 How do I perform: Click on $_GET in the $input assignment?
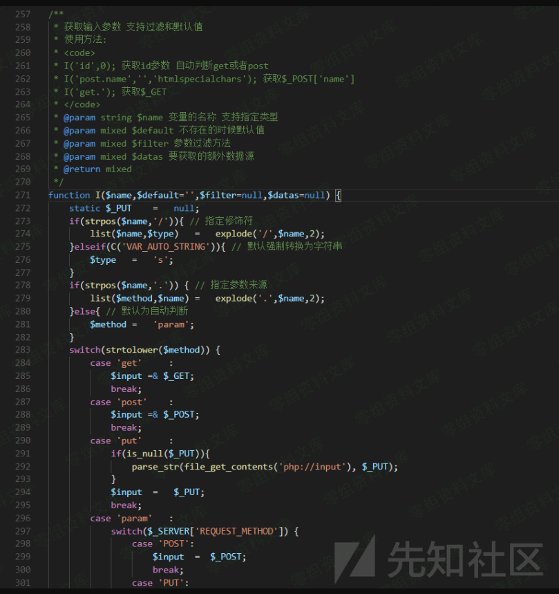pyautogui.click(x=178, y=376)
